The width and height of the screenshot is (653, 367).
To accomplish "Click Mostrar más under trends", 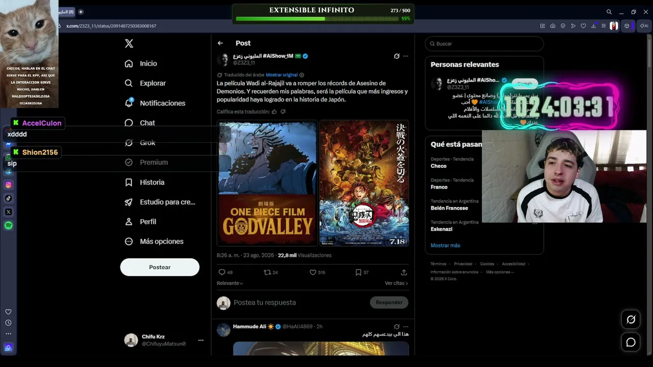I will 445,245.
